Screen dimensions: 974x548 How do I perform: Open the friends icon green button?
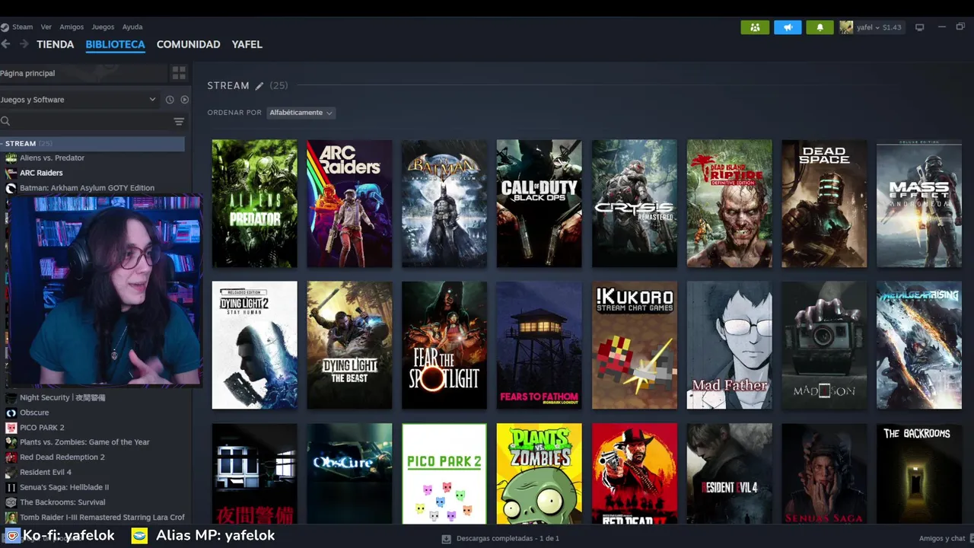(755, 27)
